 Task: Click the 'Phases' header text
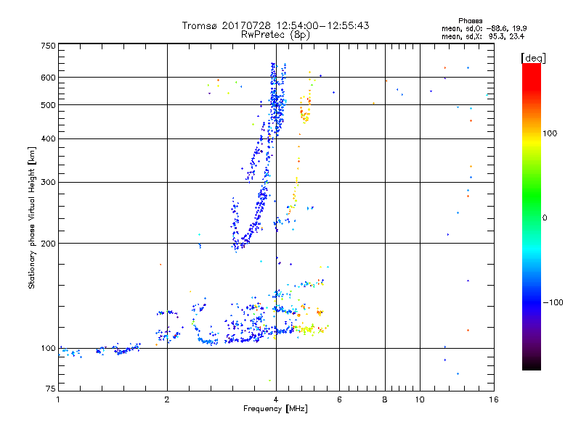(470, 21)
